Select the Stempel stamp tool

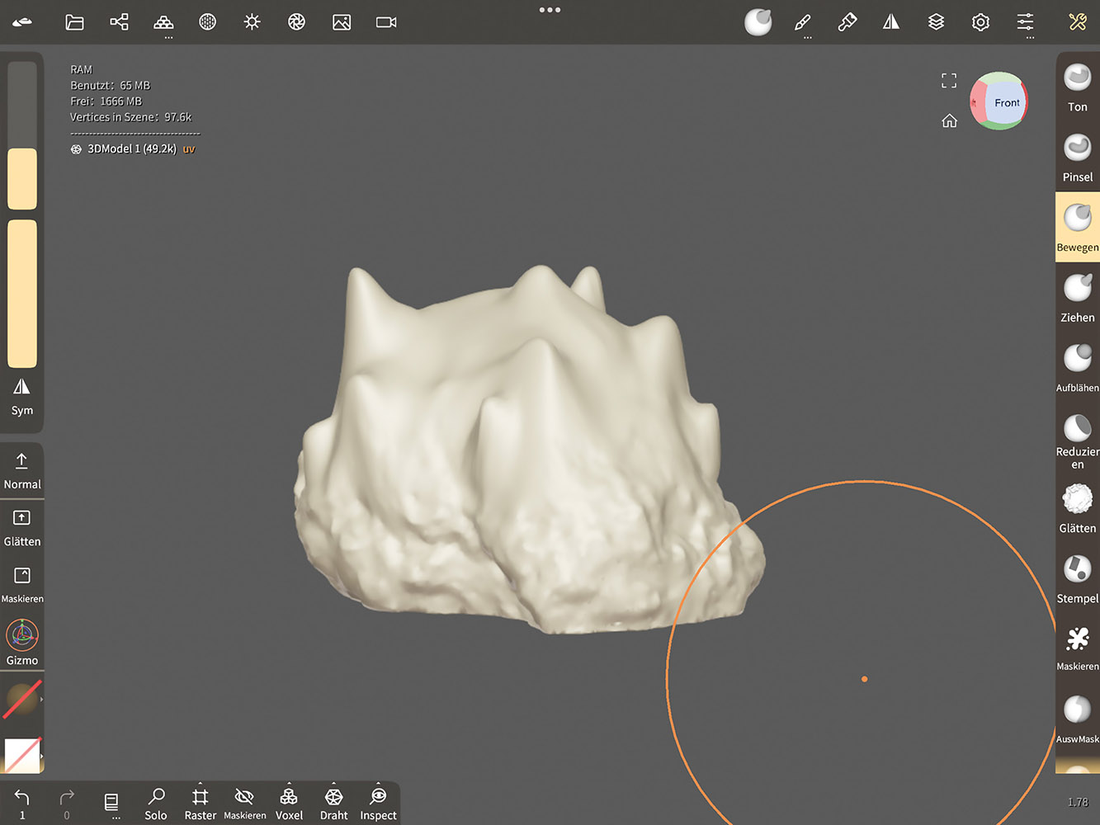pyautogui.click(x=1078, y=579)
